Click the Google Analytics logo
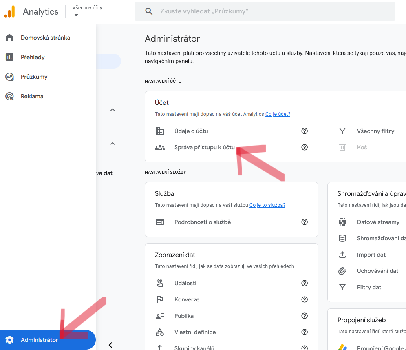Screen dimensions: 406x350 click(10, 12)
